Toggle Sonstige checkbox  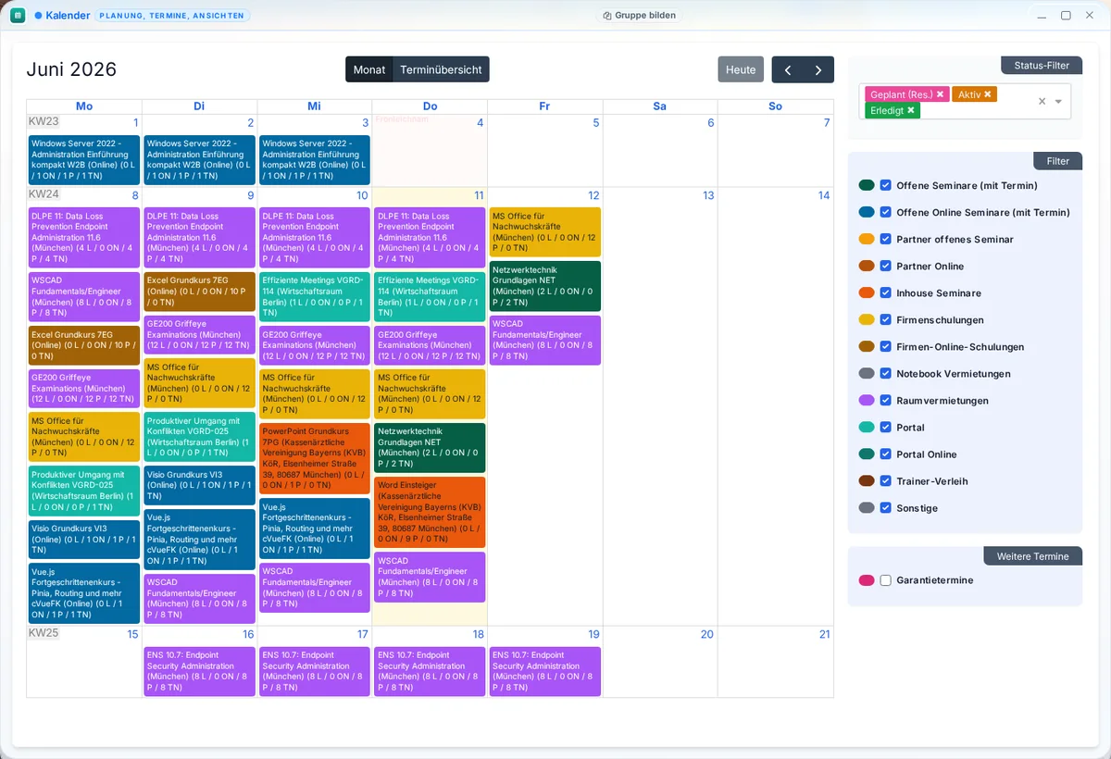coord(886,507)
